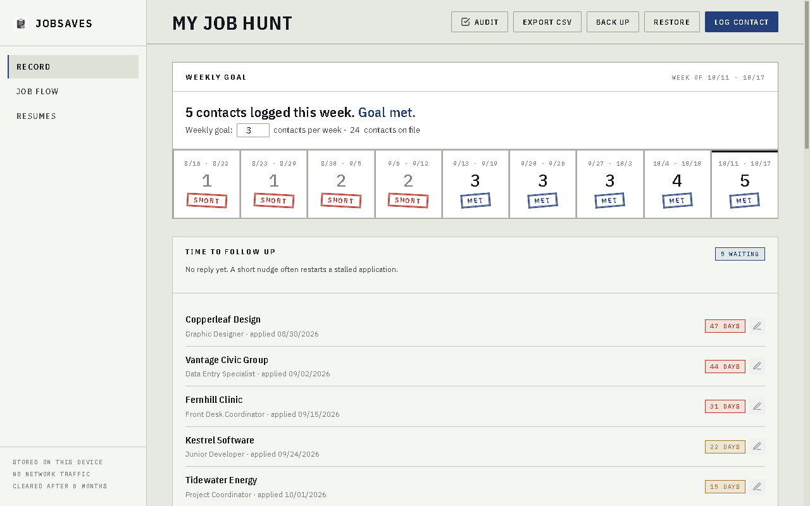Edit the Kestrel Software entry pencil icon

[x=757, y=447]
